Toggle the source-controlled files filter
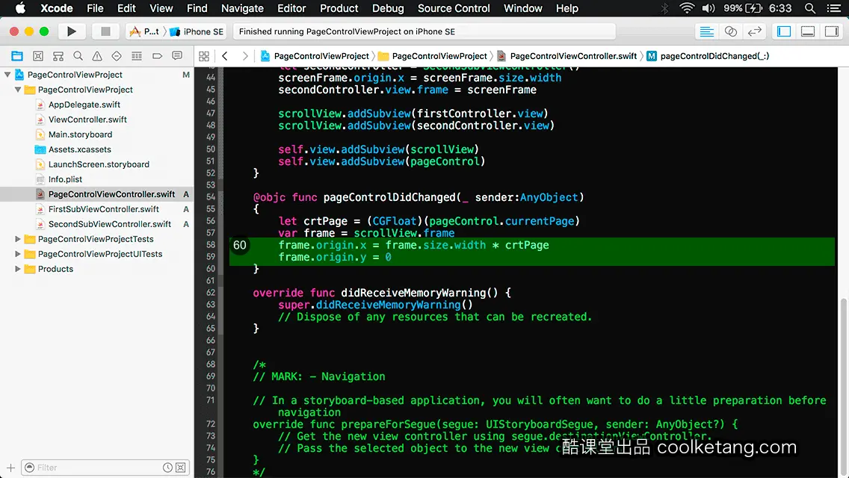Viewport: 849px width, 478px height. [181, 468]
